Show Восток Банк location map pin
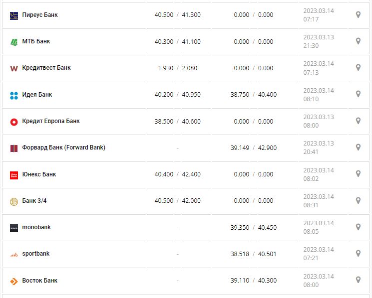The width and height of the screenshot is (372, 298). [x=358, y=280]
